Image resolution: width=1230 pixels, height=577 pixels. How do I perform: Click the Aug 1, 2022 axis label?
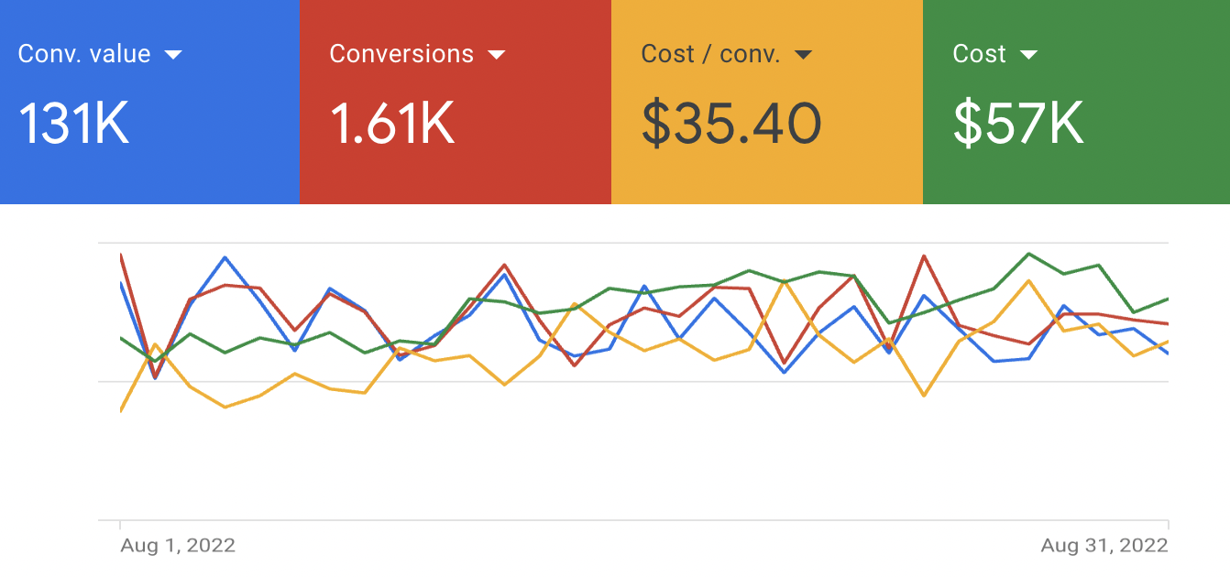(x=178, y=546)
